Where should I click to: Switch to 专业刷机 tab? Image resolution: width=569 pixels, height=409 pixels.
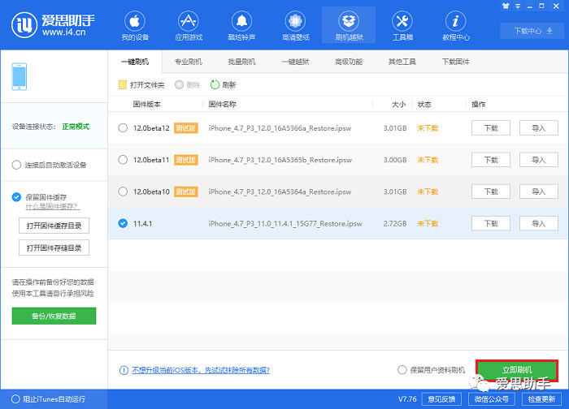tap(189, 62)
